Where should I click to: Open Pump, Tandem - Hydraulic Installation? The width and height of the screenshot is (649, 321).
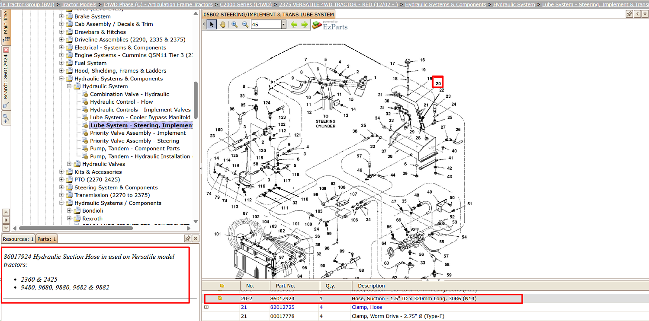click(140, 156)
